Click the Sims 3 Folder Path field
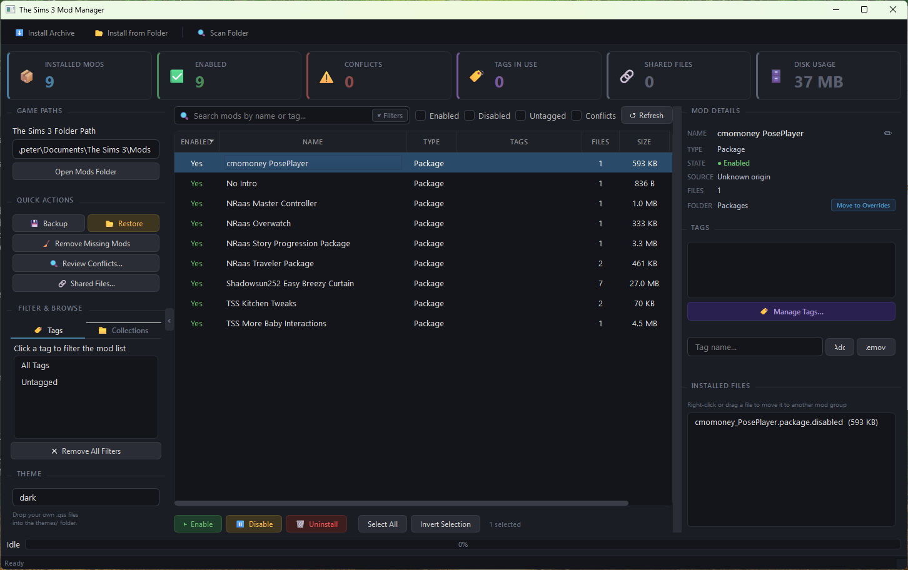 click(x=86, y=149)
